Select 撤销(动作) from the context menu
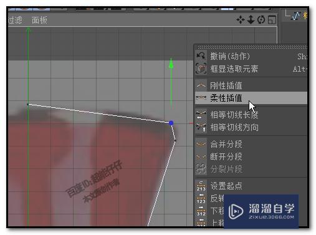 tap(251, 56)
